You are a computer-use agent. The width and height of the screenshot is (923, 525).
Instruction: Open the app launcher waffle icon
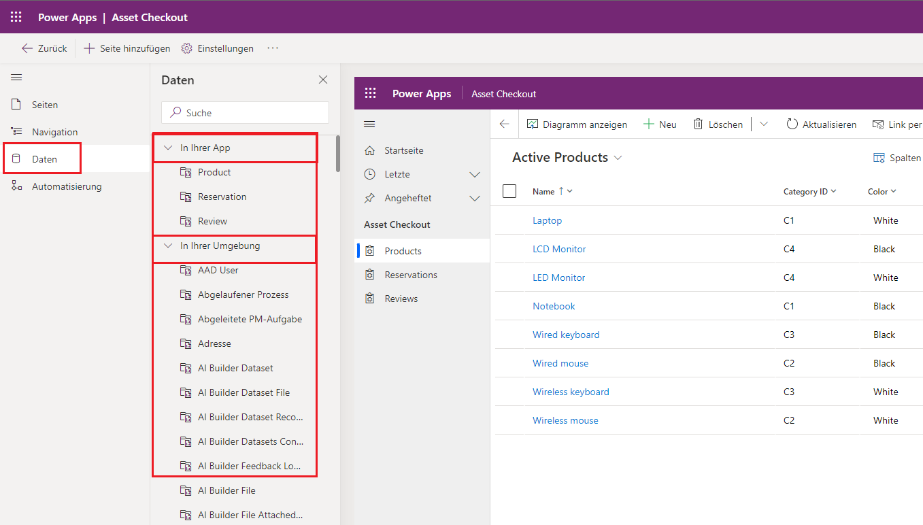(16, 17)
